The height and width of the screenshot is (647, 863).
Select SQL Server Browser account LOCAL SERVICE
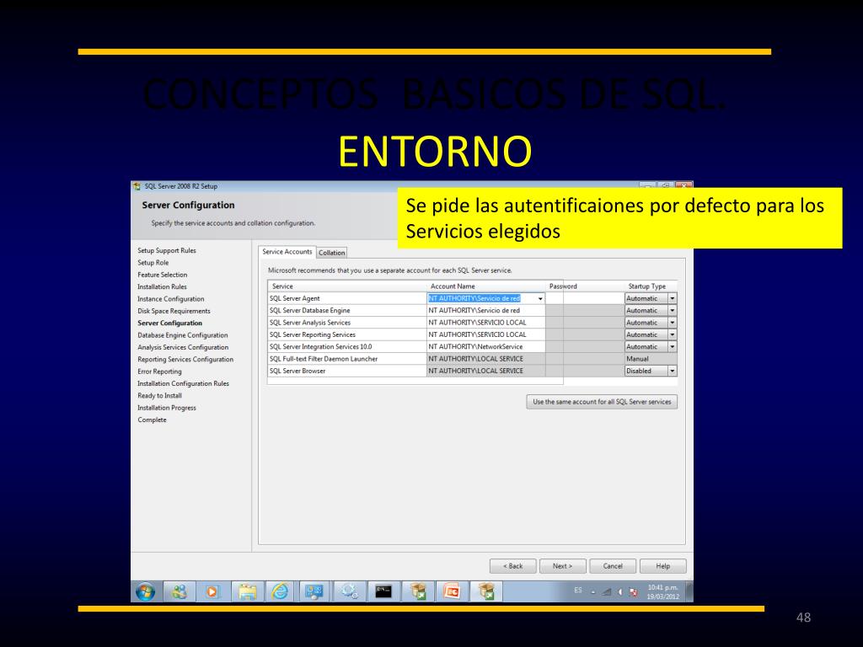[x=486, y=371]
